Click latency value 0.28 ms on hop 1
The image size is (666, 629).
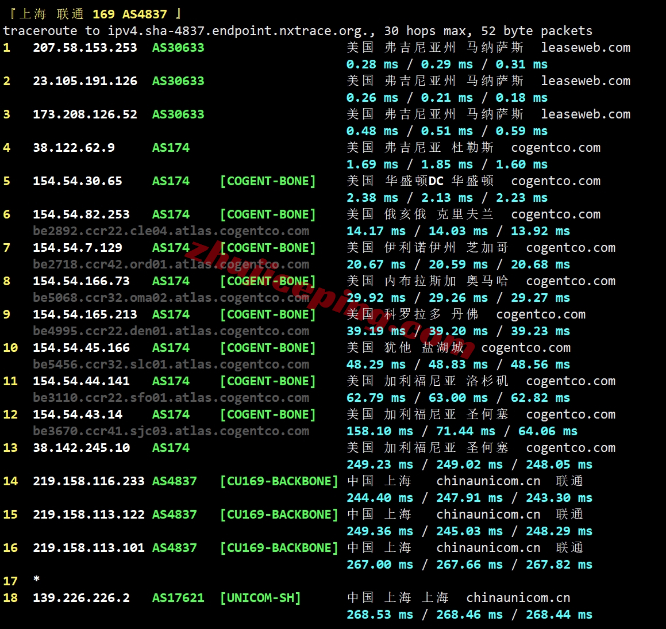tap(372, 64)
